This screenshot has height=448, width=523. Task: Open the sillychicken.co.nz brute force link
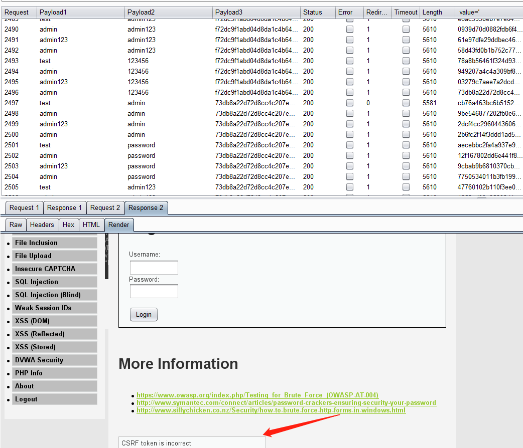[x=271, y=410]
